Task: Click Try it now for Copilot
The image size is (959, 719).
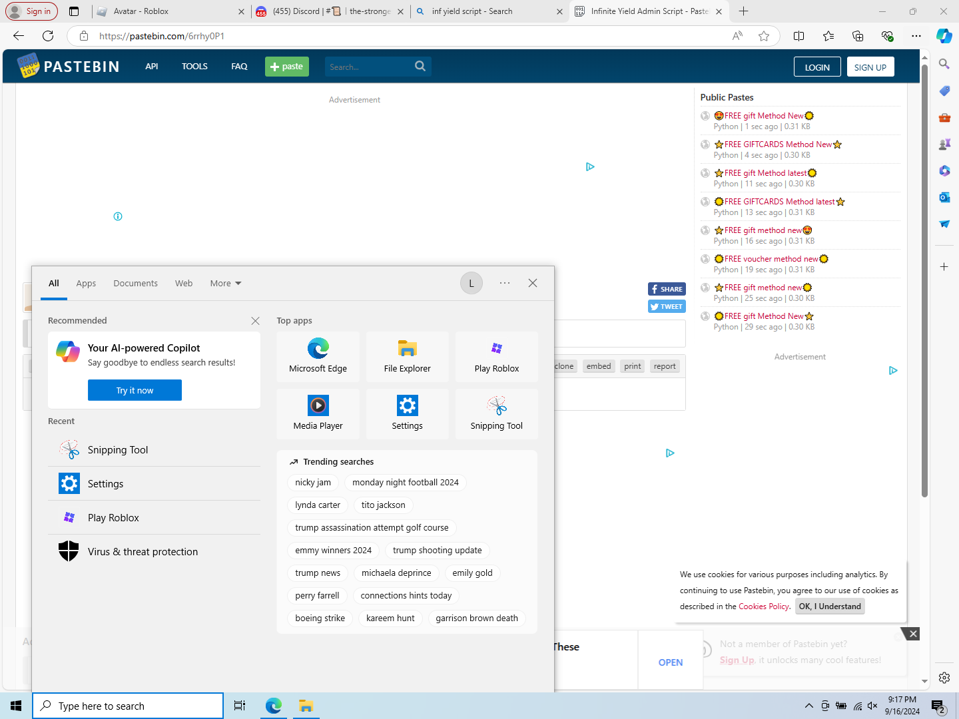Action: 135,390
